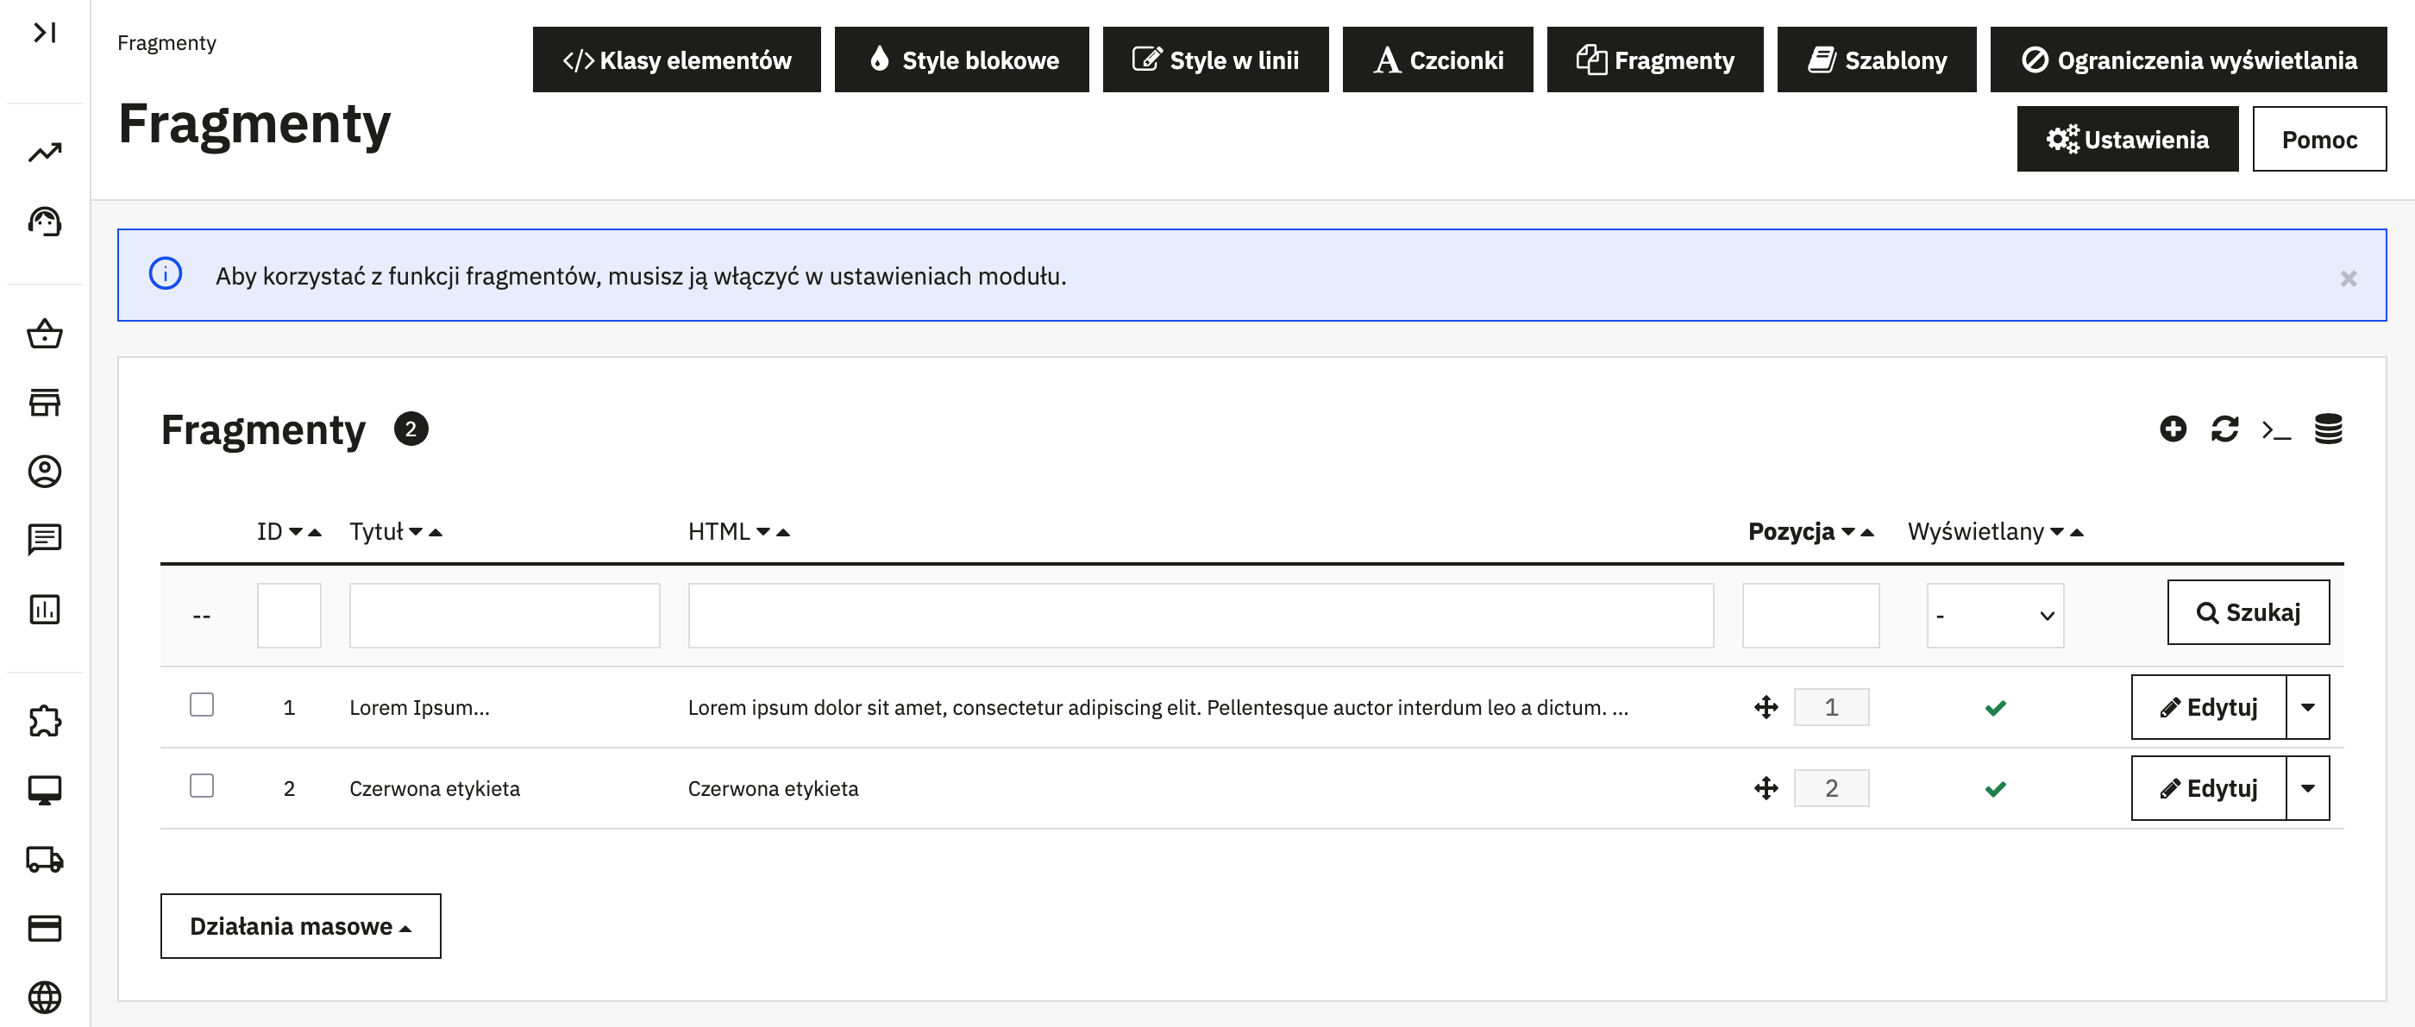Switch to the Szablony tab
This screenshot has height=1027, width=2415.
coord(1876,60)
